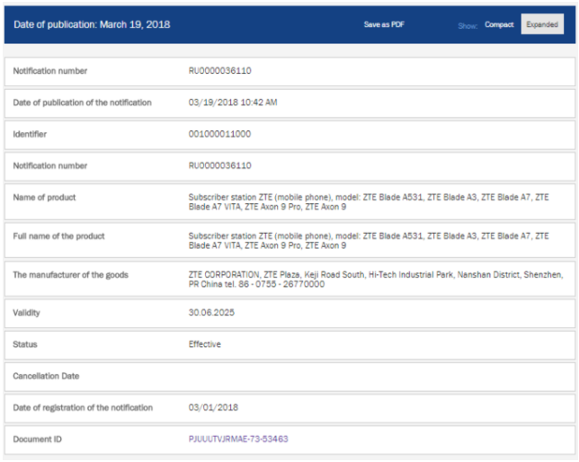The height and width of the screenshot is (462, 579).
Task: Click the Save as PDF link
Action: (384, 24)
